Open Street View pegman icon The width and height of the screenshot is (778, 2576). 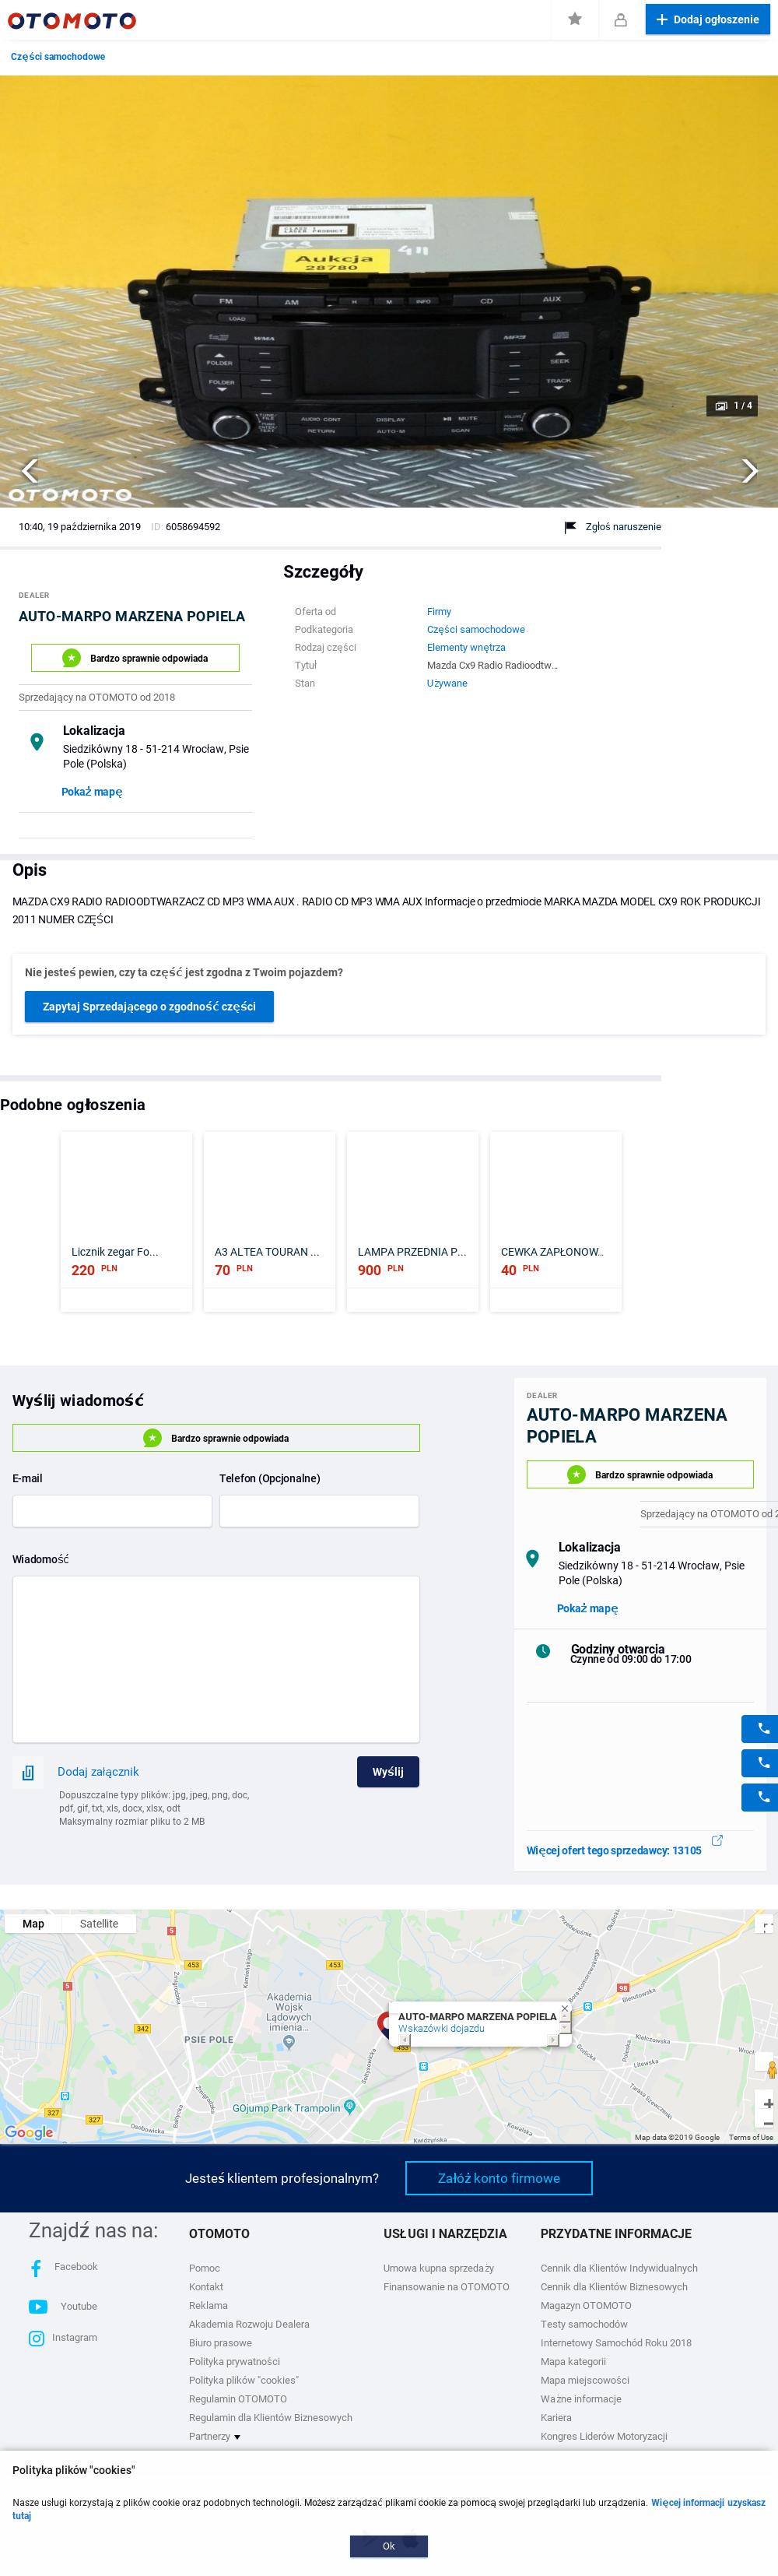pos(770,2070)
